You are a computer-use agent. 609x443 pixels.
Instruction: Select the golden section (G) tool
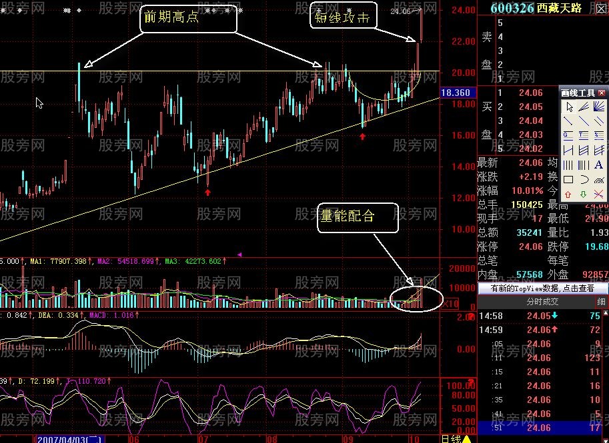570,135
